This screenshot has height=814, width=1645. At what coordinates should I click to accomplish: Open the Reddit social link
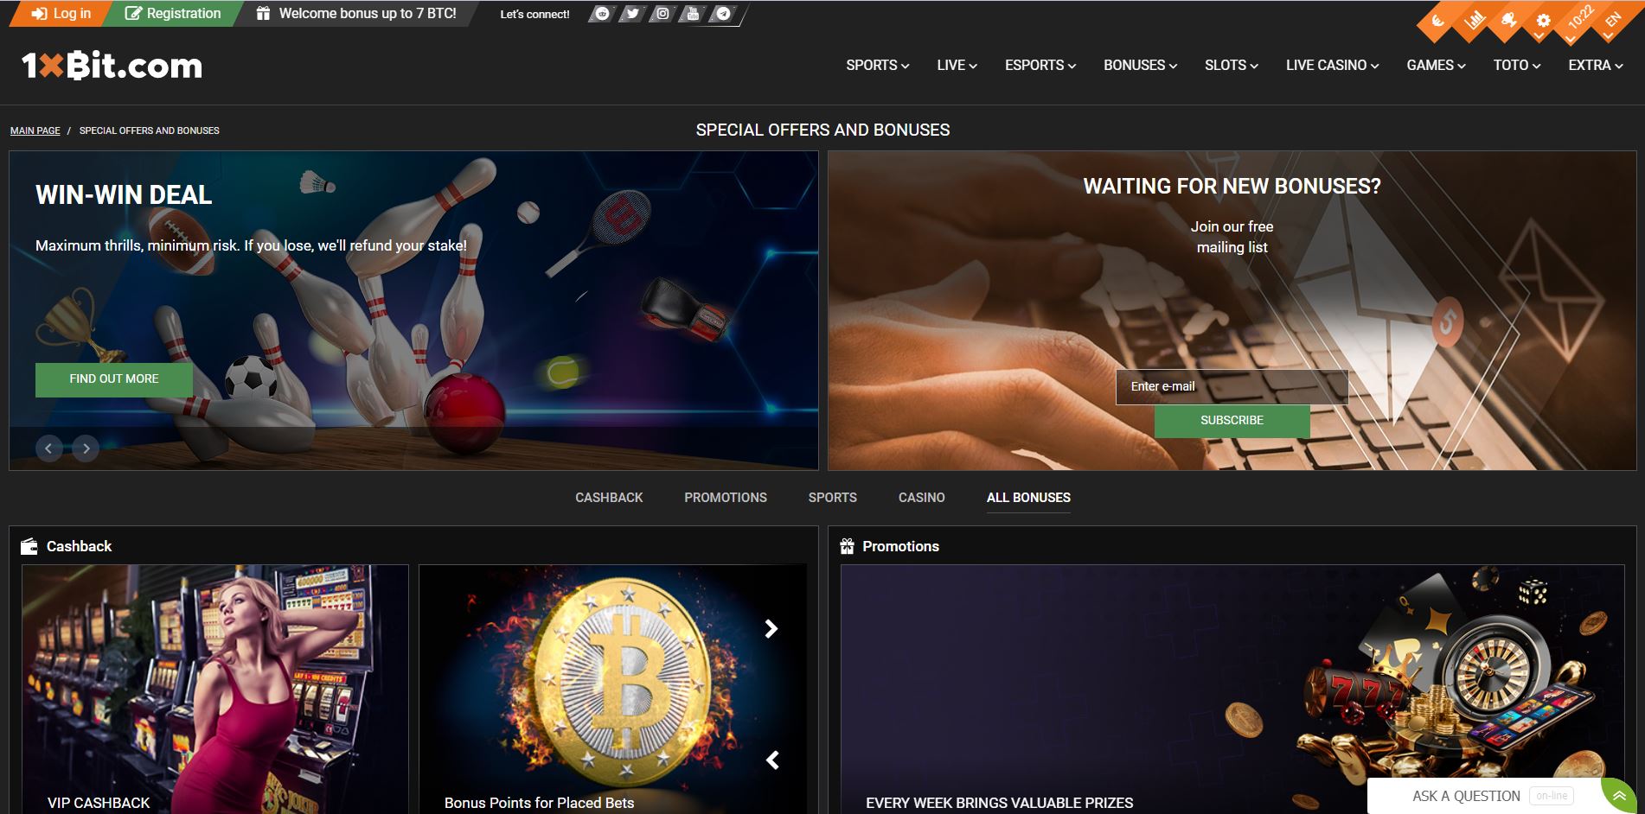[602, 14]
